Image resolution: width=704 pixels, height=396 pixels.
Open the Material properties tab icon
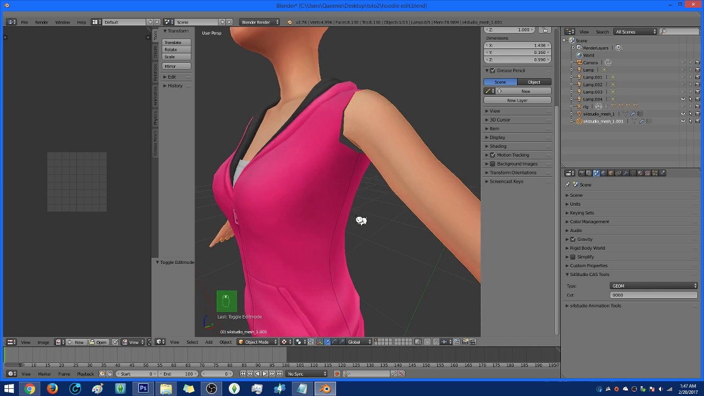(x=640, y=173)
